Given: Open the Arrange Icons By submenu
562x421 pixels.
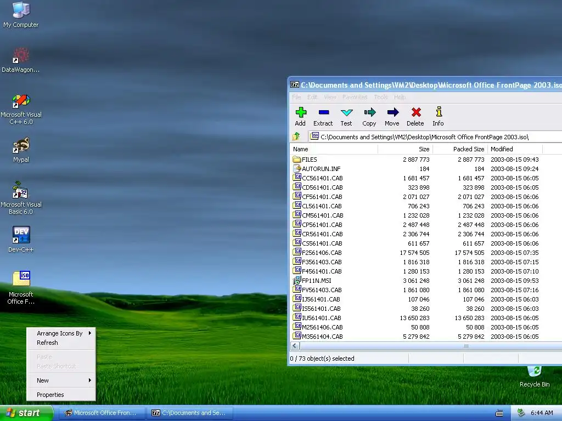Looking at the screenshot, I should pos(61,333).
